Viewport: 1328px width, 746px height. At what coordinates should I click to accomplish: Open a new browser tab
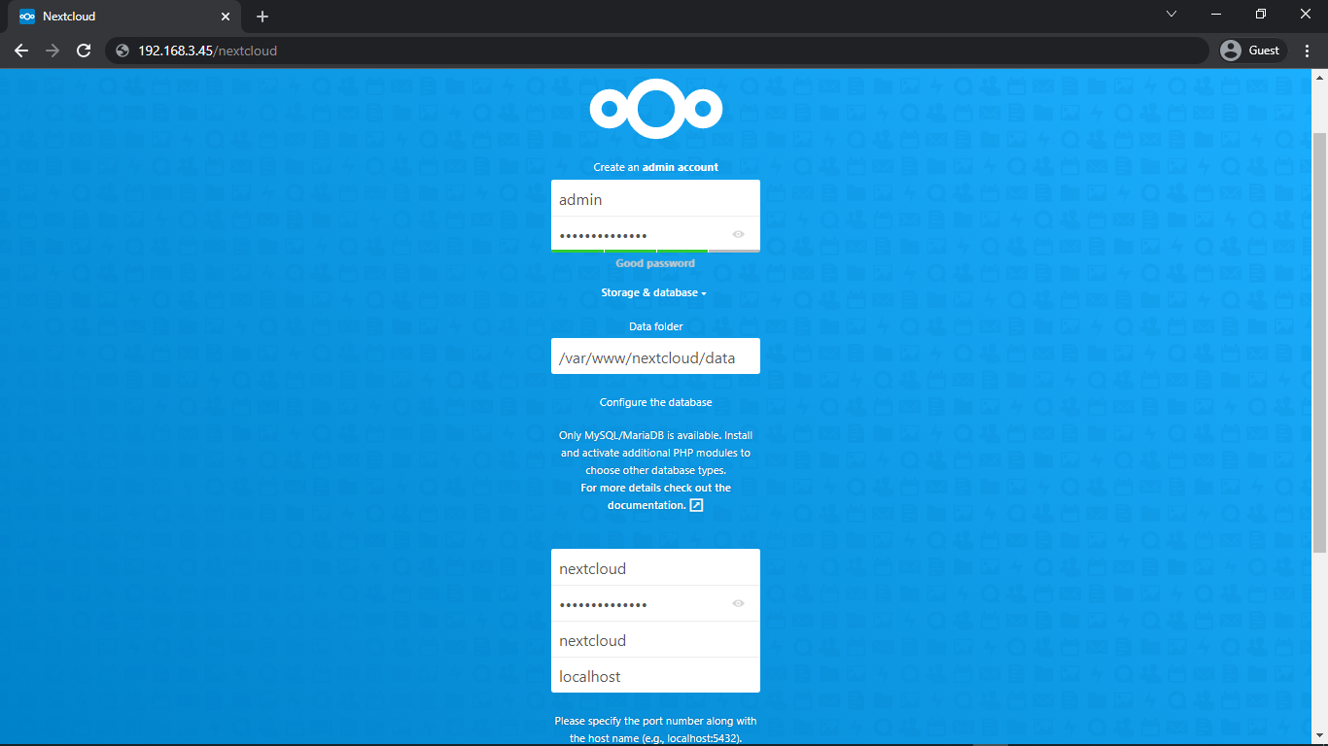tap(262, 17)
